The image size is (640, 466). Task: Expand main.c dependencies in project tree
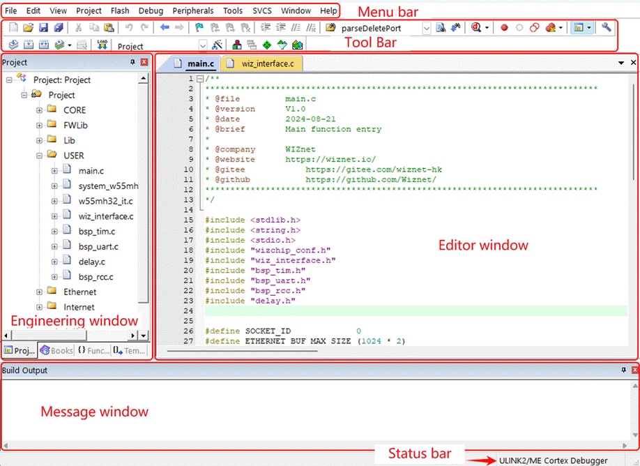coord(54,171)
